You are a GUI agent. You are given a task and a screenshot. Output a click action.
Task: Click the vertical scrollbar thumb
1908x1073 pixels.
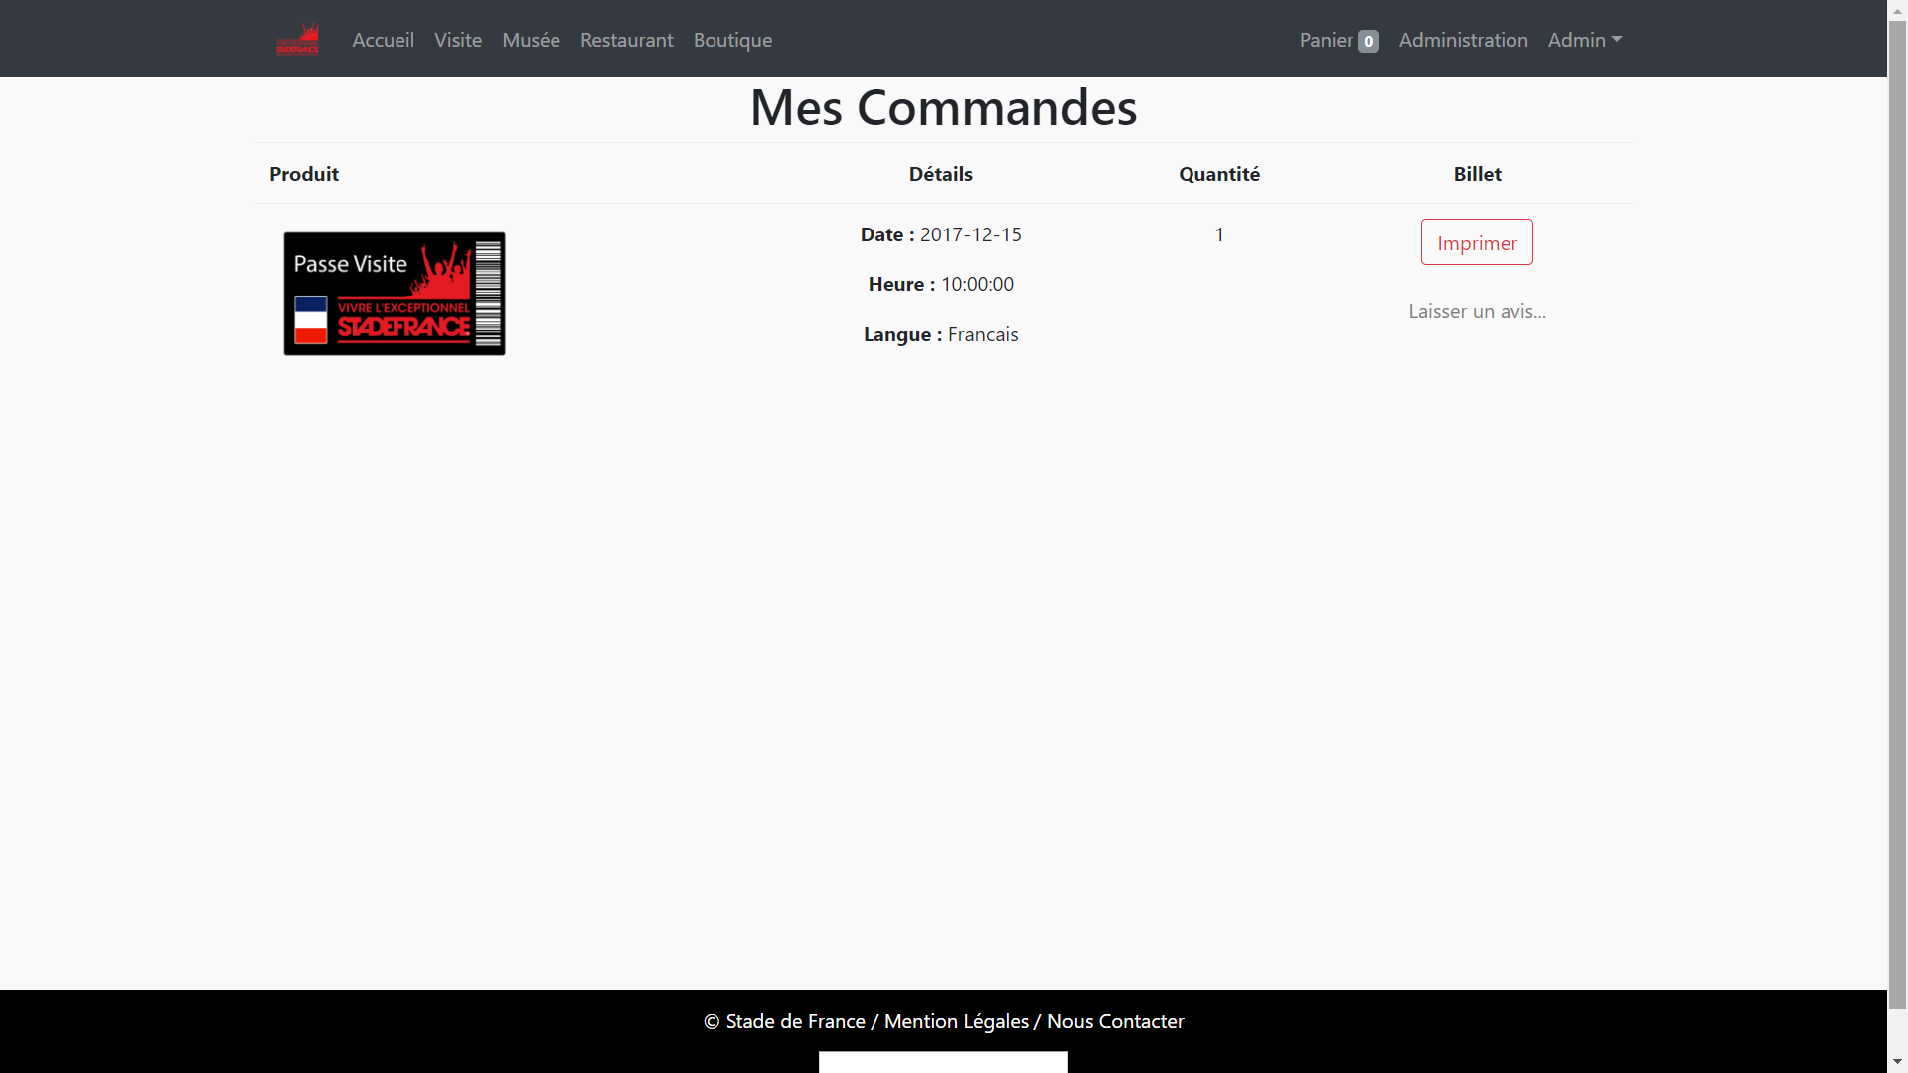click(x=1897, y=515)
